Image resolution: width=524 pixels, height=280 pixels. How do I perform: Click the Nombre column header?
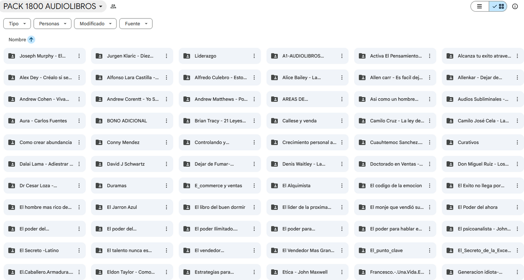(17, 40)
